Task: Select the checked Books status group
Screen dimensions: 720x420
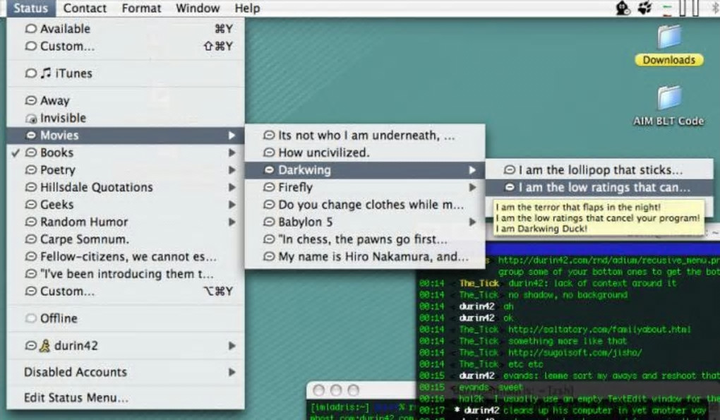Action: [126, 153]
